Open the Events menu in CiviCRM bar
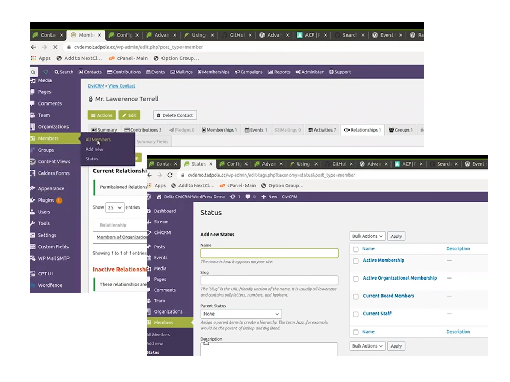510x382 pixels. (156, 72)
